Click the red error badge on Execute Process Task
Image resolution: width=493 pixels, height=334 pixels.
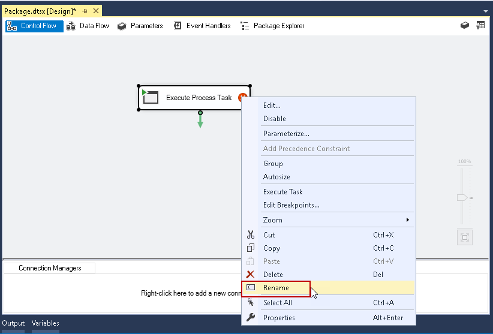click(242, 97)
